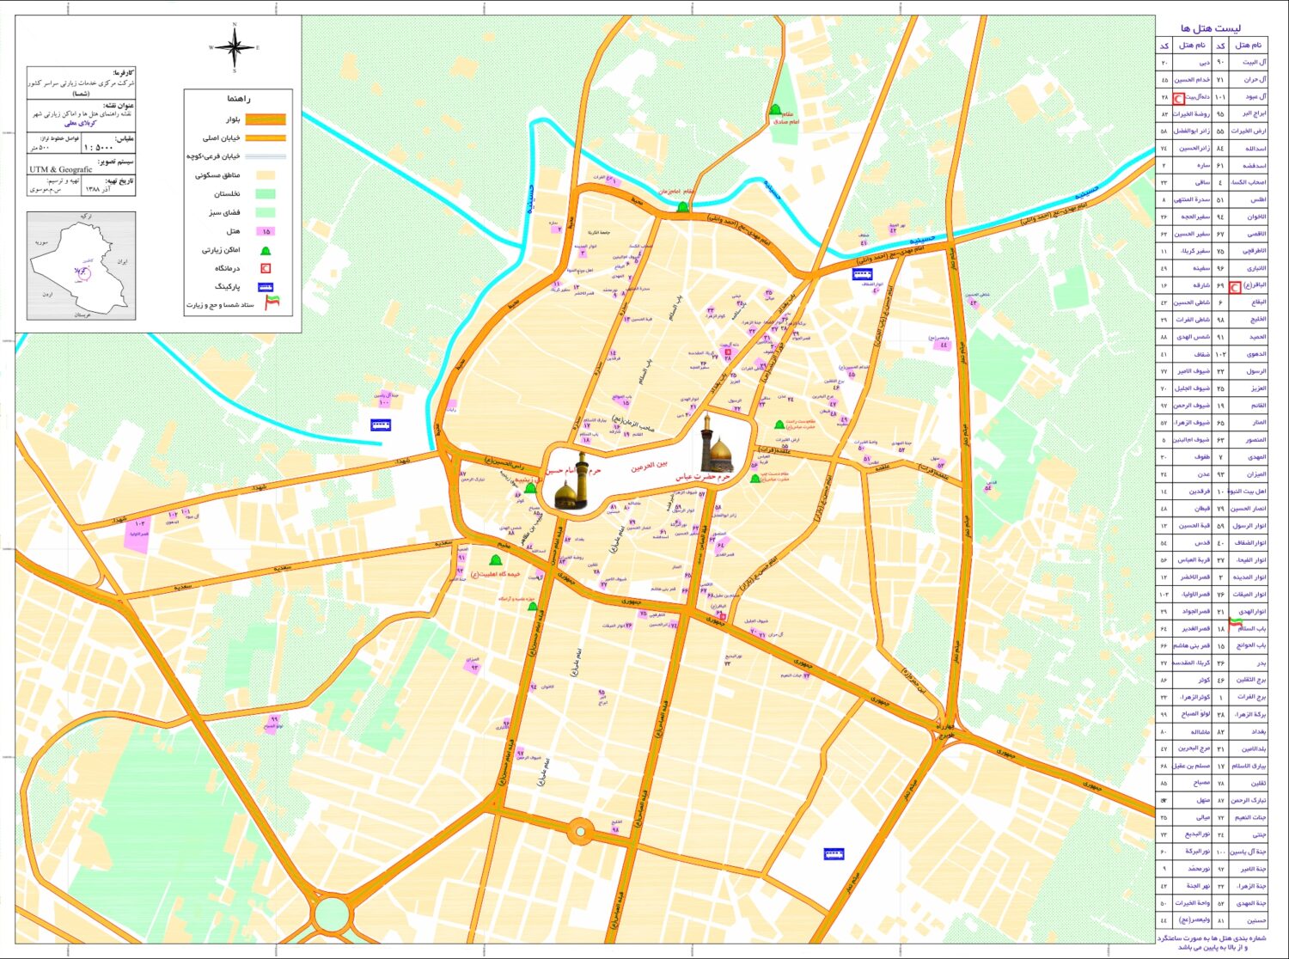Click parking icon beside Imam Mahdi street northeast
Image resolution: width=1289 pixels, height=959 pixels.
(862, 274)
